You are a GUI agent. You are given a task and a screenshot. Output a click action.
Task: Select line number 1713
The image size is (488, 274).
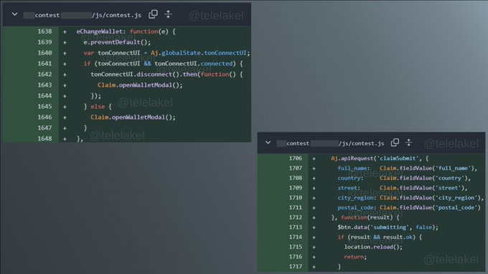coord(296,227)
